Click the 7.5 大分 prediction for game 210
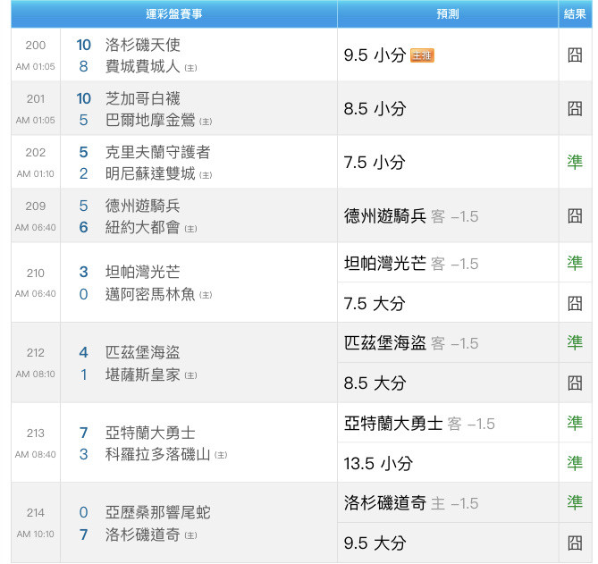 click(375, 304)
